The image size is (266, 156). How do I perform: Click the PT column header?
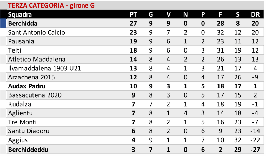pyautogui.click(x=133, y=14)
